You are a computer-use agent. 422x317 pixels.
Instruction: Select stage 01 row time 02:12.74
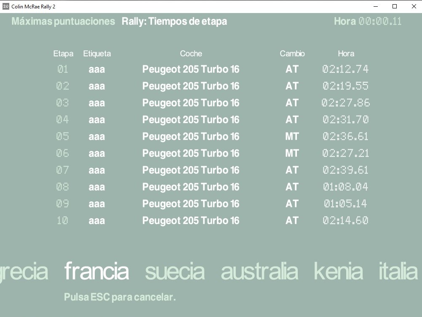click(345, 69)
